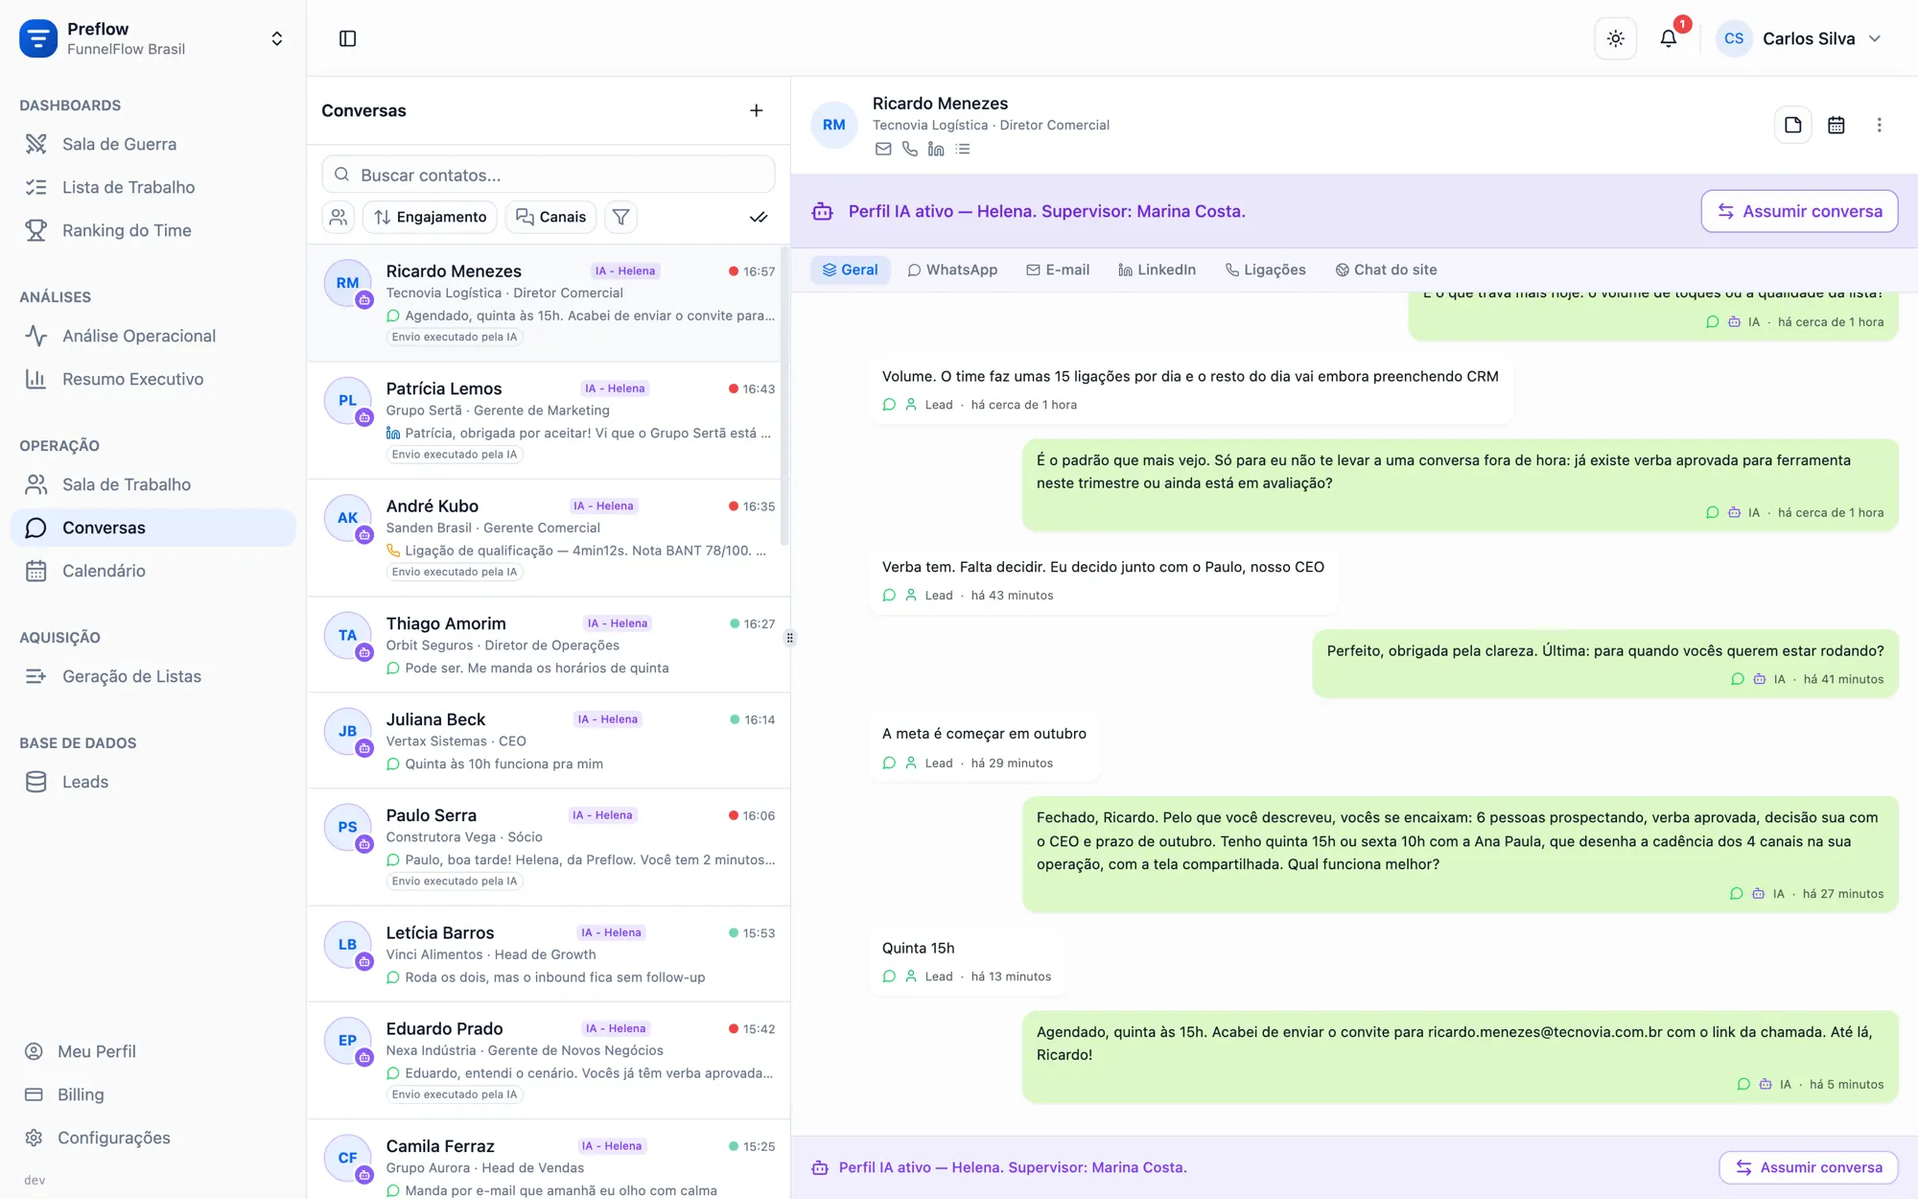
Task: Open Sala de Guerra dashboard
Action: coord(153,144)
